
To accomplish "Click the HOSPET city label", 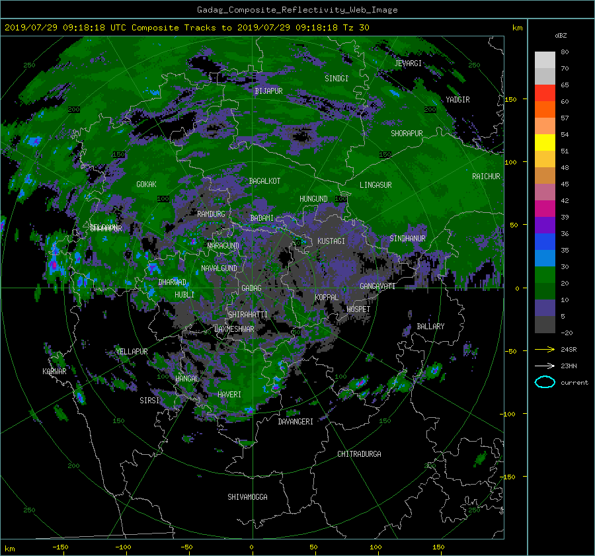I will [x=358, y=309].
